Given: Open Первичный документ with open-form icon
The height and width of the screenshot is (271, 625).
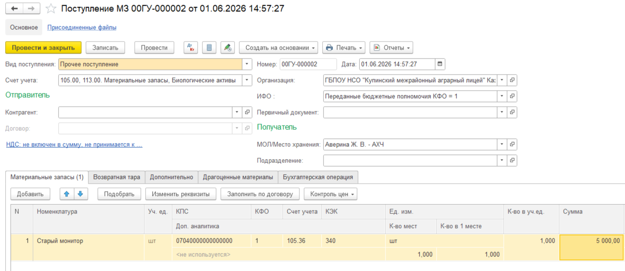Looking at the screenshot, I should (x=512, y=112).
